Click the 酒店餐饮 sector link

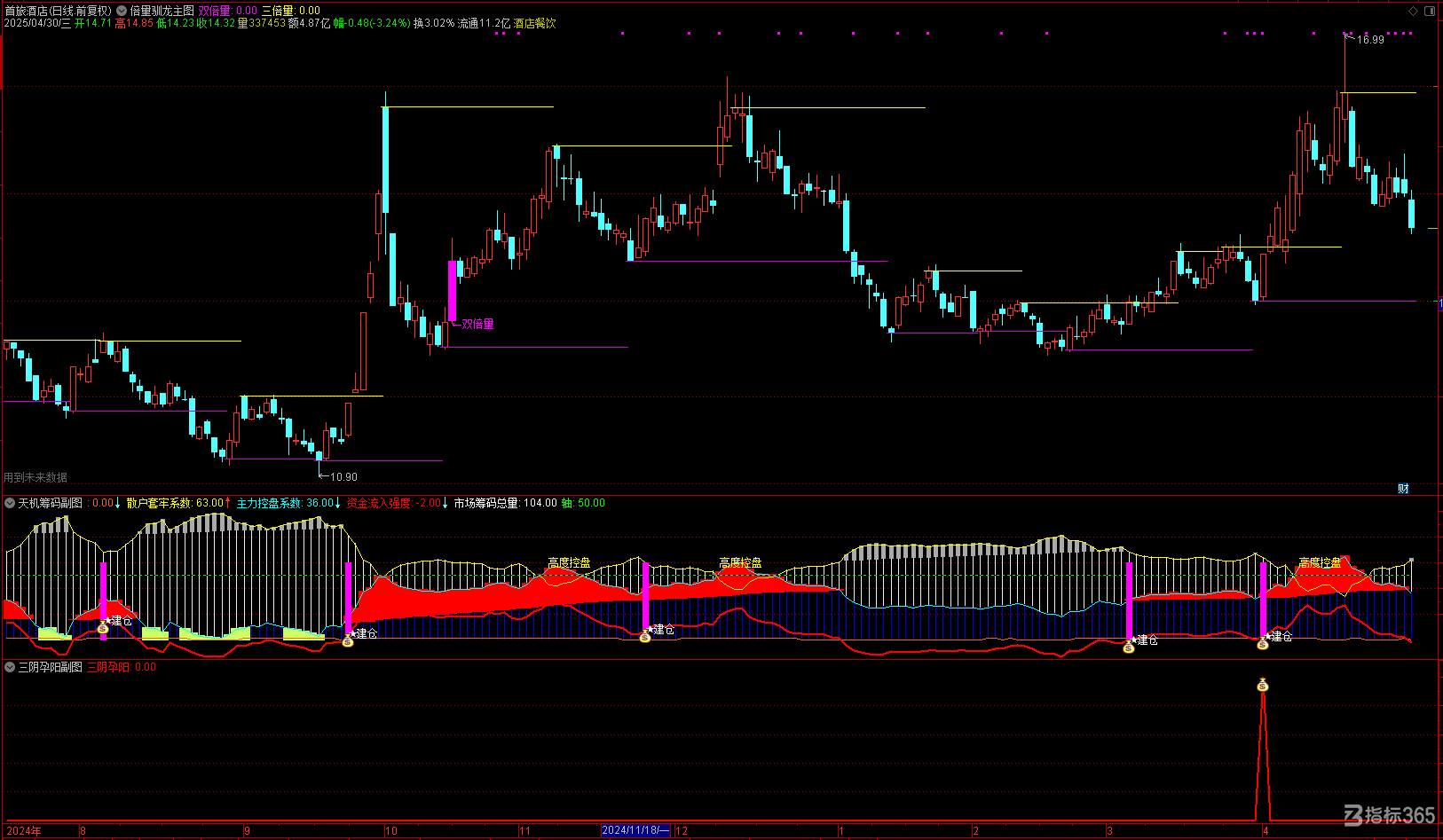coord(535,23)
